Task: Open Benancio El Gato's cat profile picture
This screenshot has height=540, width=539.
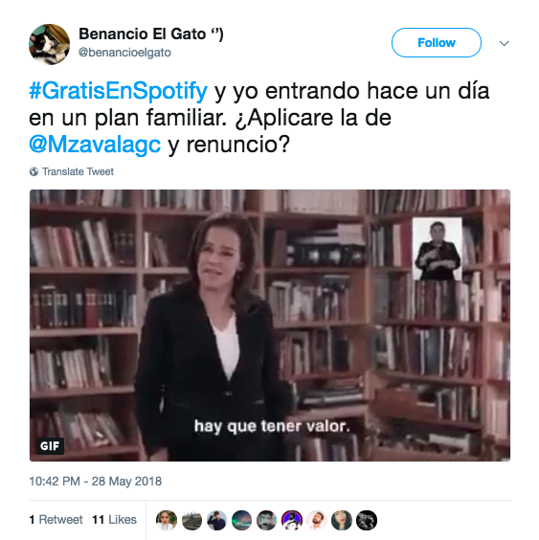Action: (49, 44)
